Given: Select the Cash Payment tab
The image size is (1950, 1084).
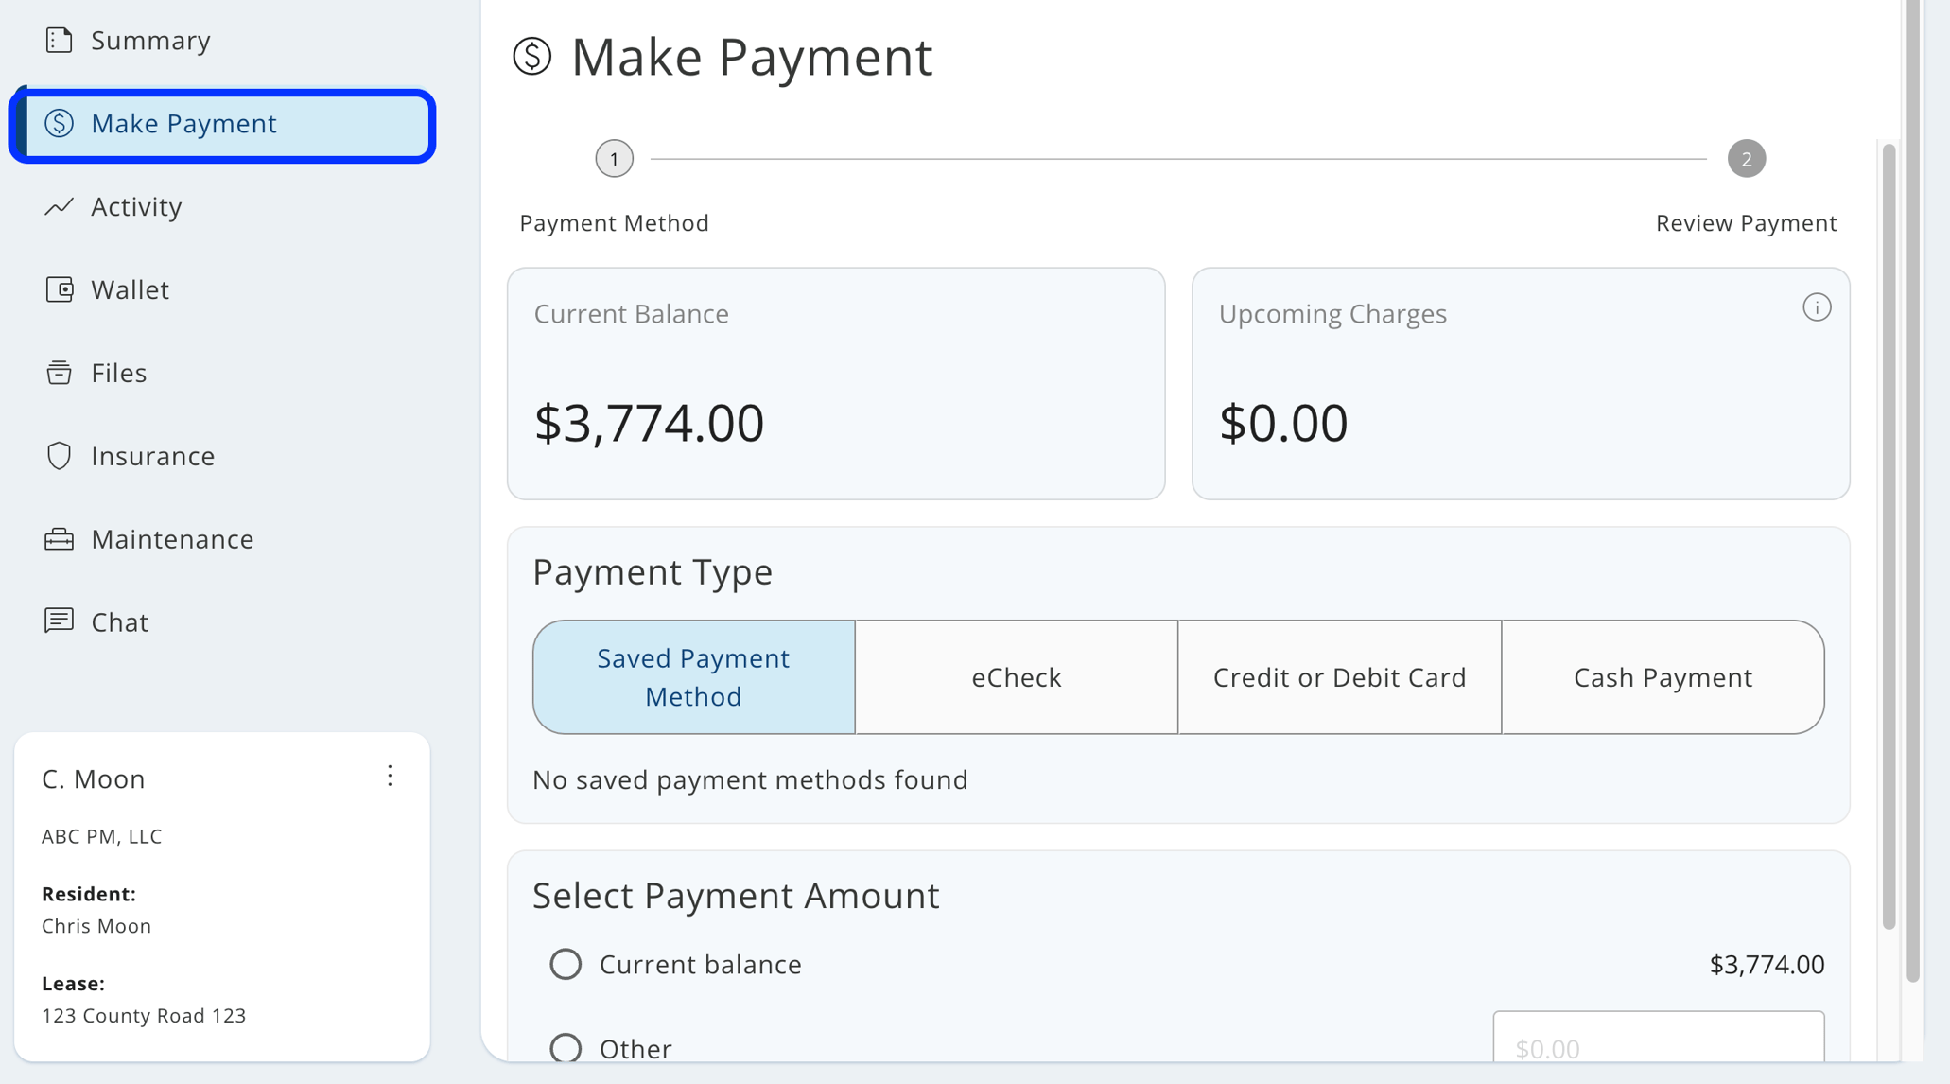Looking at the screenshot, I should click(1663, 676).
